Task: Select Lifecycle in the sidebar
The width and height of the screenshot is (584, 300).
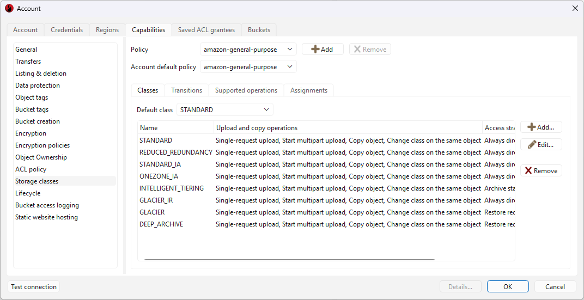Action: 65,193
